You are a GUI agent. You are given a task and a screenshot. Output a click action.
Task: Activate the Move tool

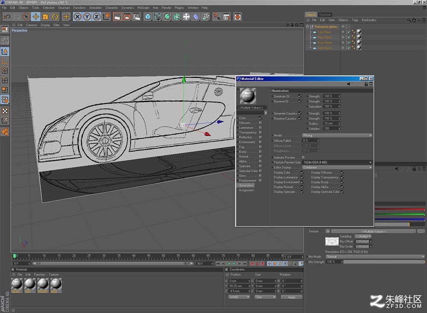[x=36, y=17]
